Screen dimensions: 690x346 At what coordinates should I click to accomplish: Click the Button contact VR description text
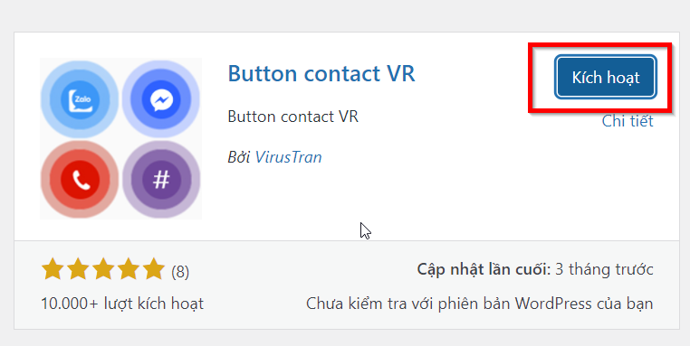293,117
